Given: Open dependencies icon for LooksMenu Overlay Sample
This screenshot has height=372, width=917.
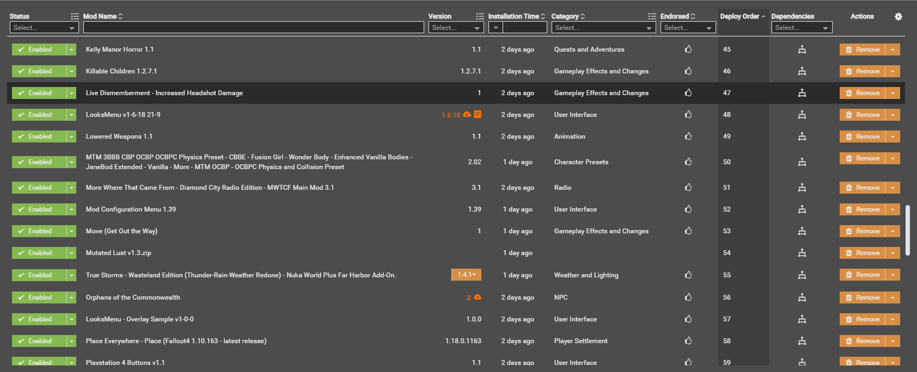Looking at the screenshot, I should coord(802,319).
